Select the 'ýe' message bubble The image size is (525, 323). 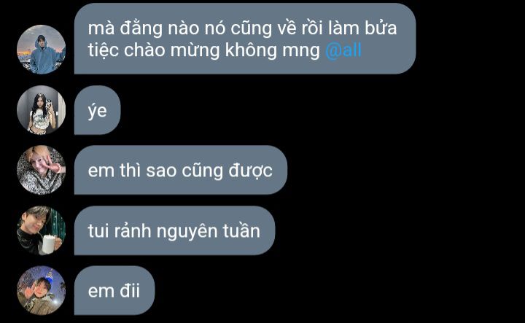(x=97, y=110)
